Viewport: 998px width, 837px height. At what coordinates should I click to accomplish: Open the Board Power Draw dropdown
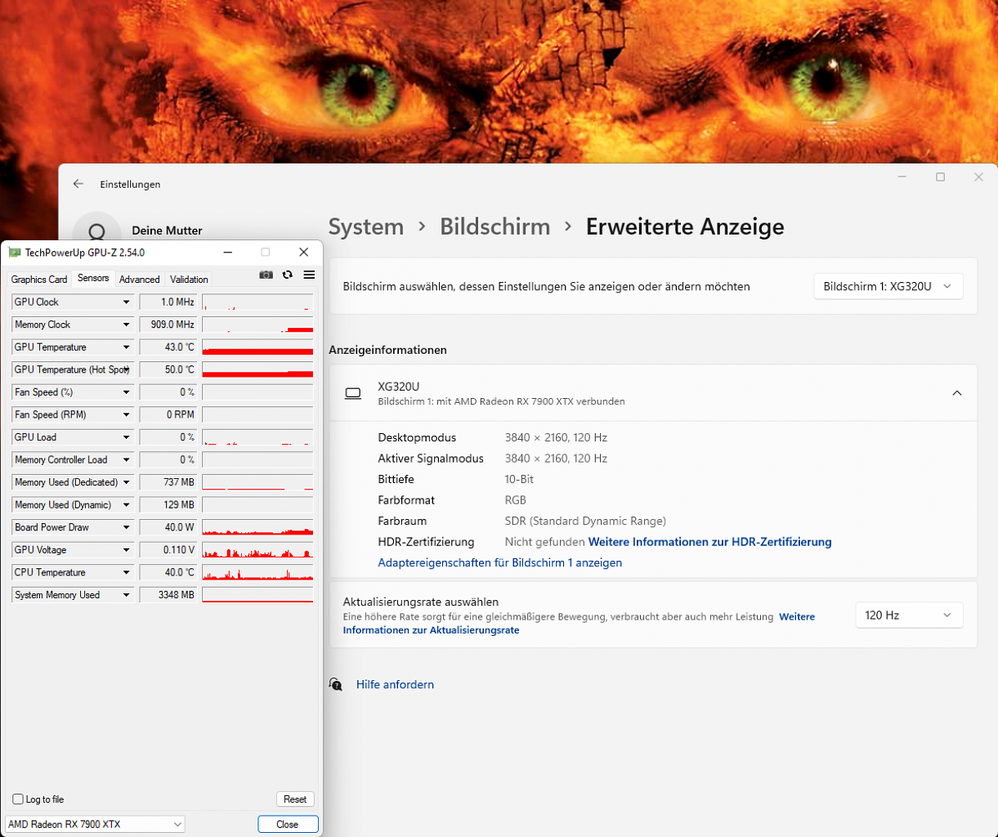(x=127, y=527)
